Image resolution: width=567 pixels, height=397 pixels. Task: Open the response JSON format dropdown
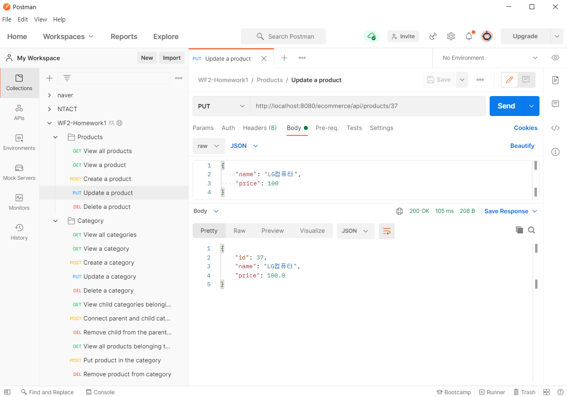point(355,231)
